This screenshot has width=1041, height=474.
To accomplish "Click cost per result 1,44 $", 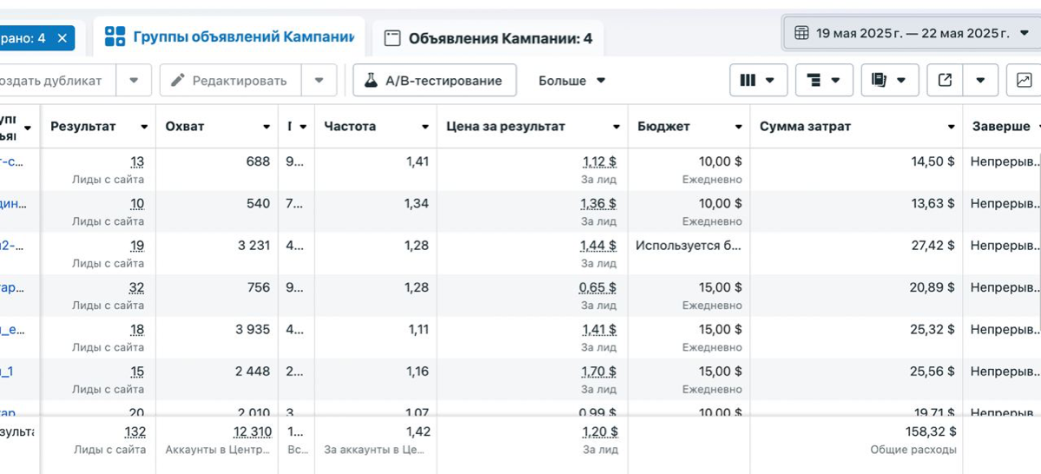I will pyautogui.click(x=599, y=246).
